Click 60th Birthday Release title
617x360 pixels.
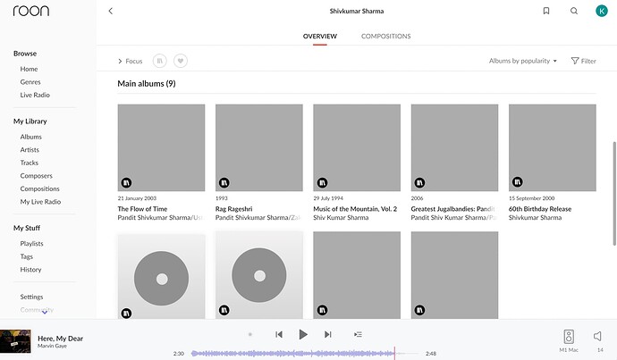pyautogui.click(x=540, y=209)
